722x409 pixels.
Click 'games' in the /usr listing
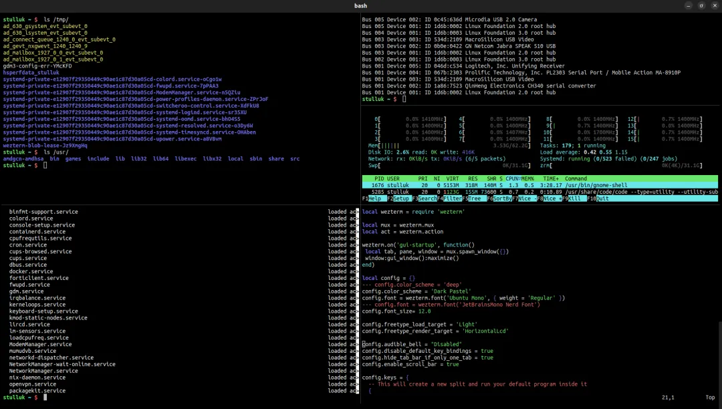(74, 159)
